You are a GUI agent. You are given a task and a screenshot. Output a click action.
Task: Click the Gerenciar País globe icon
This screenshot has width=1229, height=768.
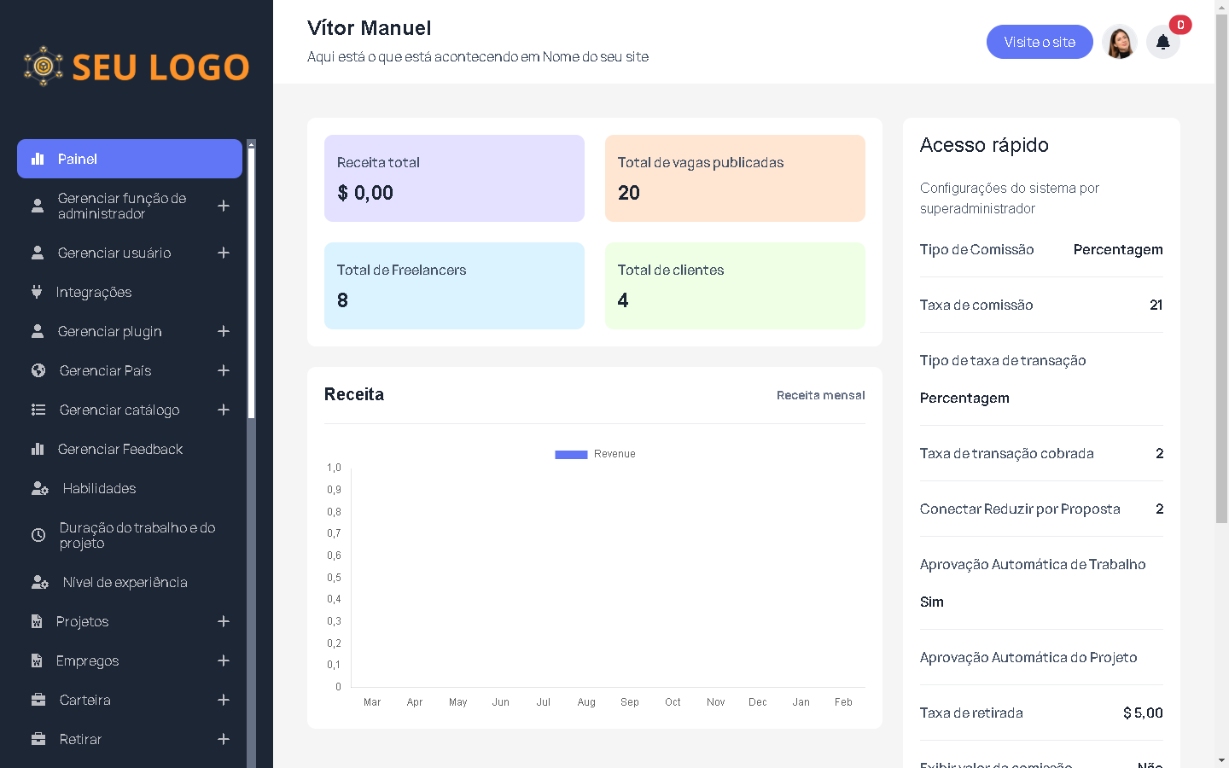38,370
